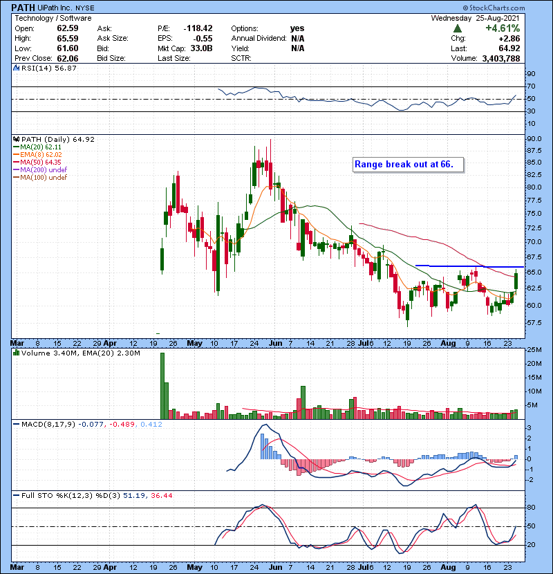This screenshot has width=553, height=574.
Task: Click the MA(100) undef legend entry
Action: [40, 177]
